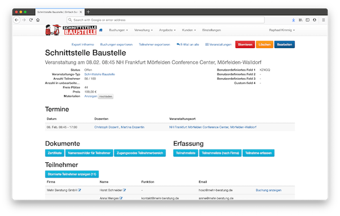This screenshot has height=216, width=340.
Task: Click Teilnehmer exportieren link
Action: click(154, 44)
